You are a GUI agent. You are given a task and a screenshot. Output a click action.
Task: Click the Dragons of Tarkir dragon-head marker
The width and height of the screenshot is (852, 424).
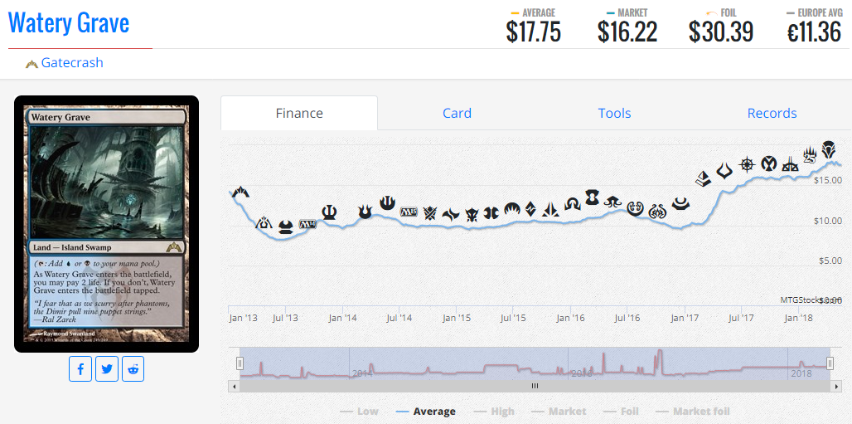click(x=471, y=214)
